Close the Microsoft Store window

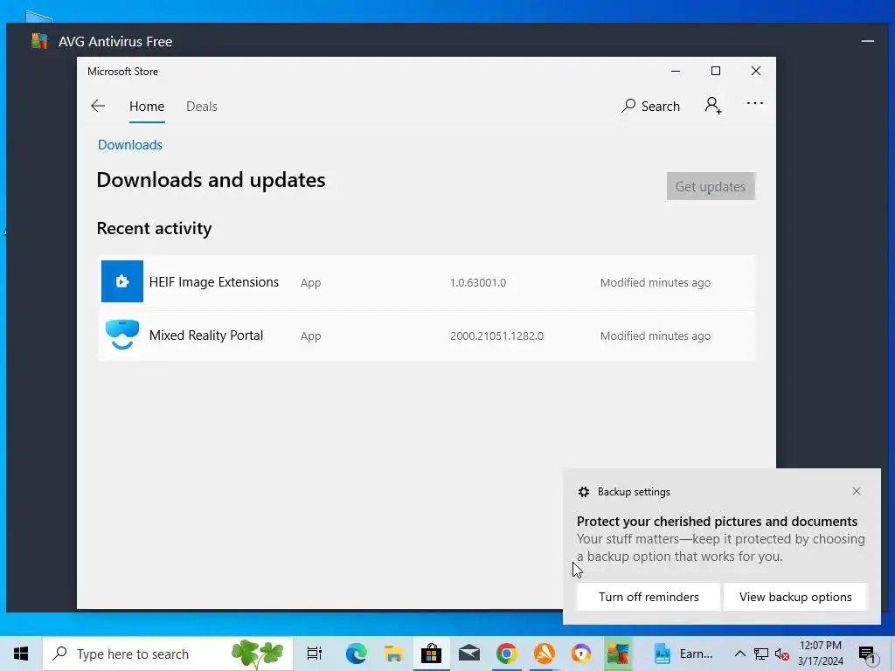pos(756,72)
